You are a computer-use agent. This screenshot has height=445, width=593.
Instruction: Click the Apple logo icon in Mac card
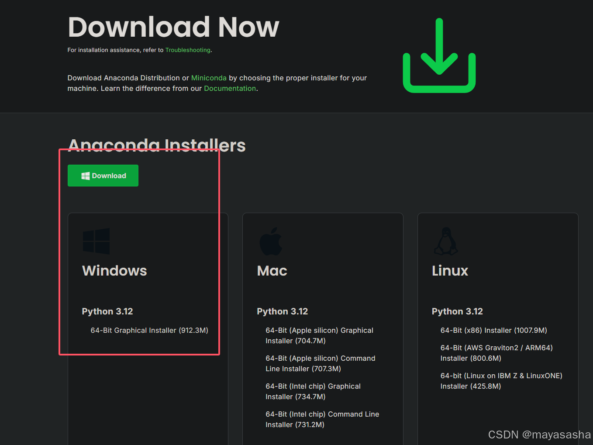(x=271, y=241)
